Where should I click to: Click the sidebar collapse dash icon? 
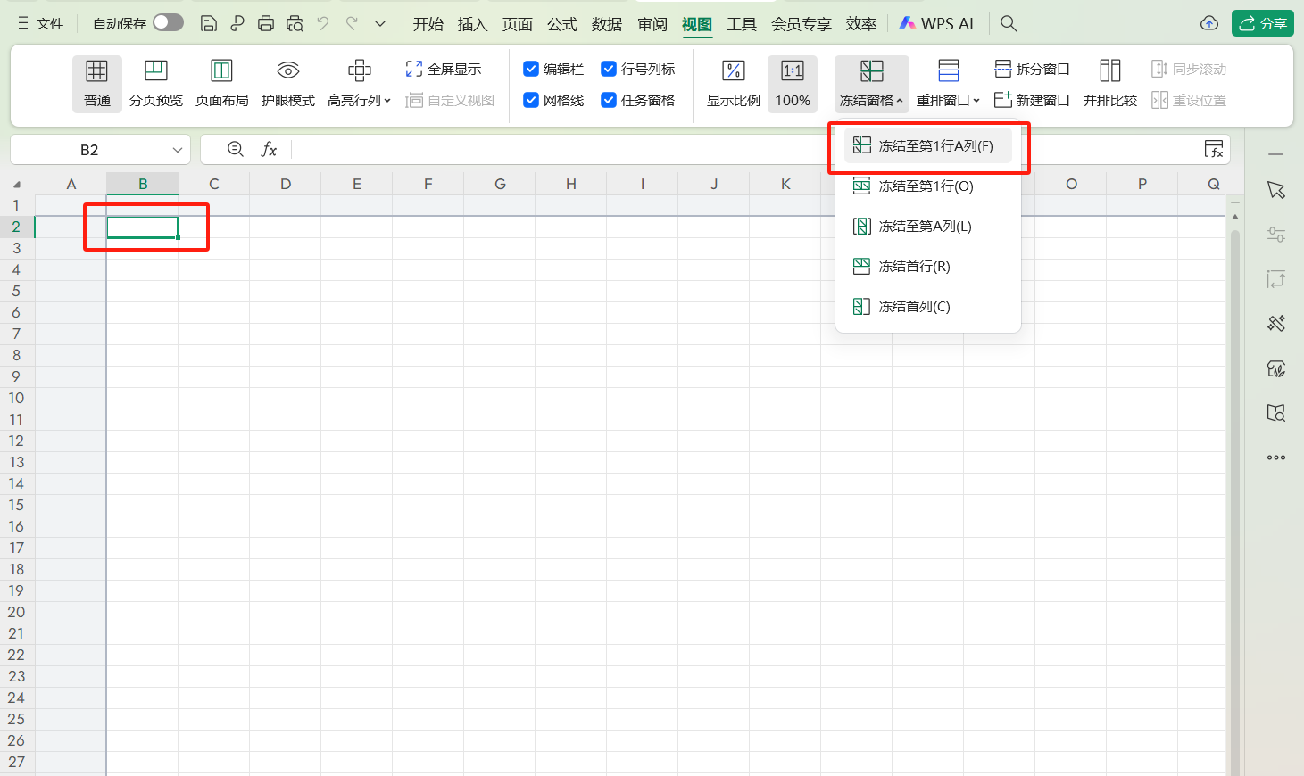point(1276,154)
